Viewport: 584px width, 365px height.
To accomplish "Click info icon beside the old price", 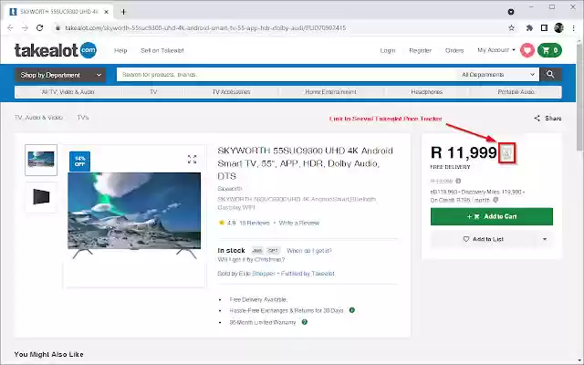I will [458, 181].
